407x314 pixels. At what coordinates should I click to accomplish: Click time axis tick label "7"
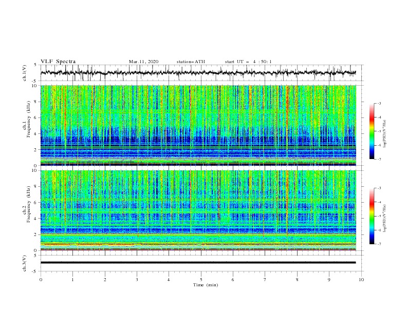click(x=265, y=280)
